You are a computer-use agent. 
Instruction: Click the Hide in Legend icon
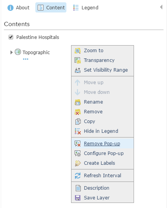click(78, 131)
